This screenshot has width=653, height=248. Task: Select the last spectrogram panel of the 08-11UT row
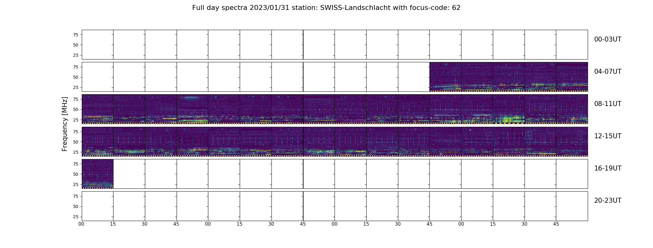click(572, 109)
